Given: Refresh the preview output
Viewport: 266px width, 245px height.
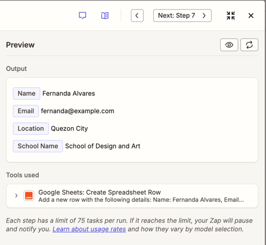Looking at the screenshot, I should click(x=250, y=45).
